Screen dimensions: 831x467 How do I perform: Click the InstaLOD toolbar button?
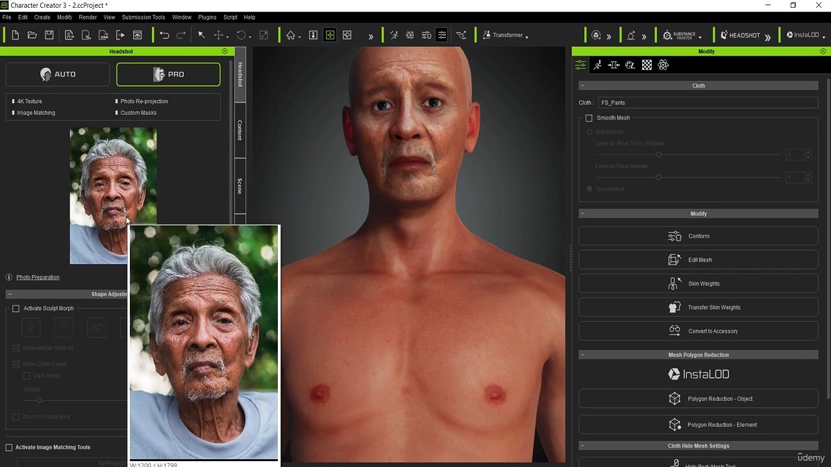coord(802,35)
